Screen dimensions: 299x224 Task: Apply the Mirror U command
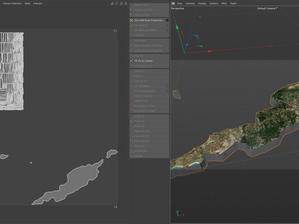click(x=149, y=71)
